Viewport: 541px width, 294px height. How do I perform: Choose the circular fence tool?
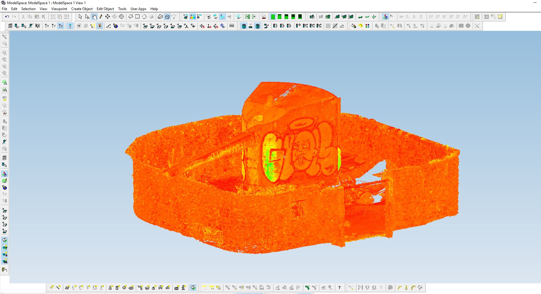tap(144, 17)
